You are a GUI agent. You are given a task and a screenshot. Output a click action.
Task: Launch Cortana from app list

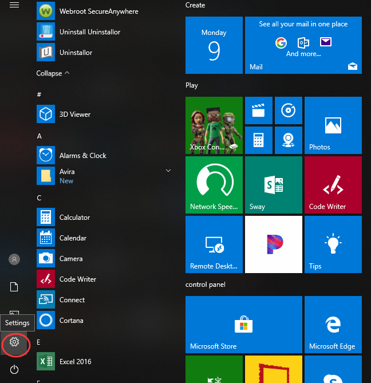pos(46,320)
